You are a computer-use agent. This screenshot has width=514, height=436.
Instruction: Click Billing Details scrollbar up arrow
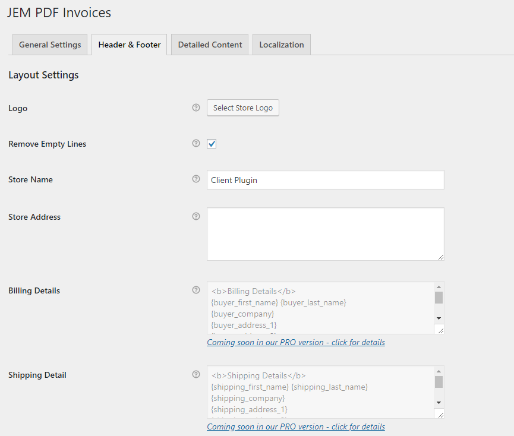coord(439,287)
